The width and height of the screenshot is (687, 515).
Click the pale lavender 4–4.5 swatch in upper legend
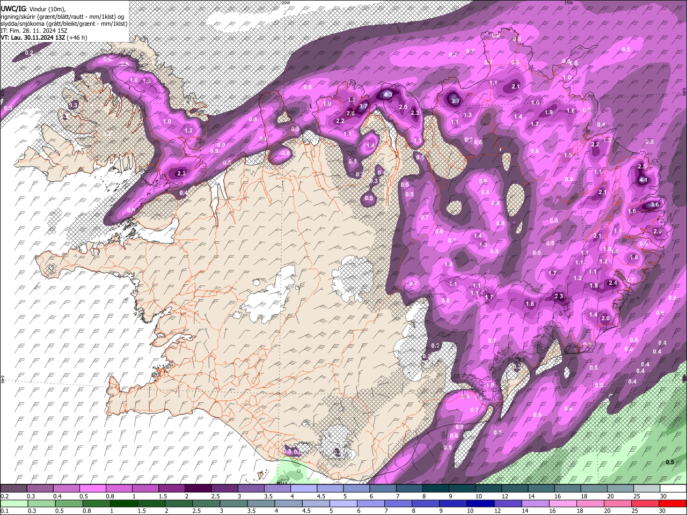tap(303, 489)
